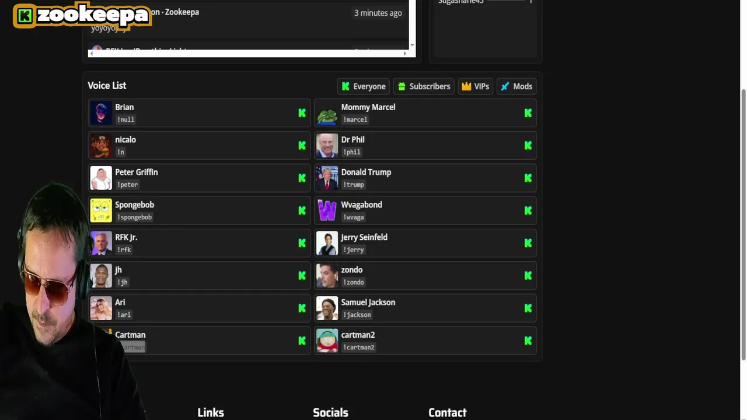Click the Jerry Seinfeld avatar image
Screen dimensions: 747x420
327,243
